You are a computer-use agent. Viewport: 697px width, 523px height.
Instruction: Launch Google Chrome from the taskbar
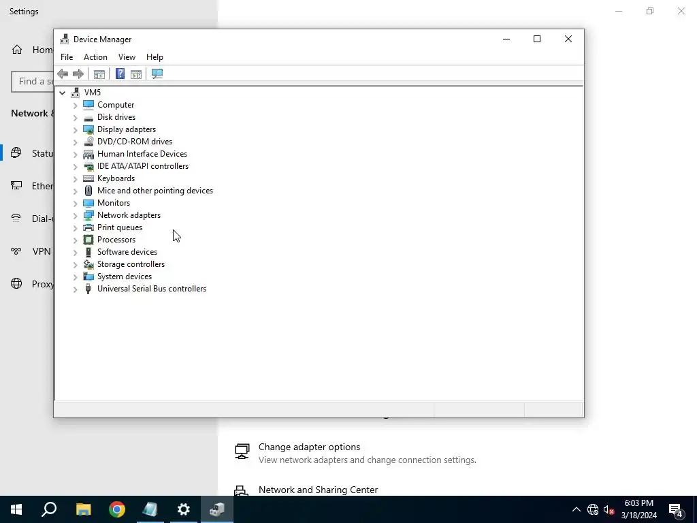click(117, 509)
